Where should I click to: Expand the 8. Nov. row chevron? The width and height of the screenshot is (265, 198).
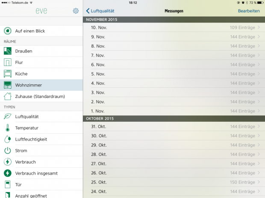(259, 46)
